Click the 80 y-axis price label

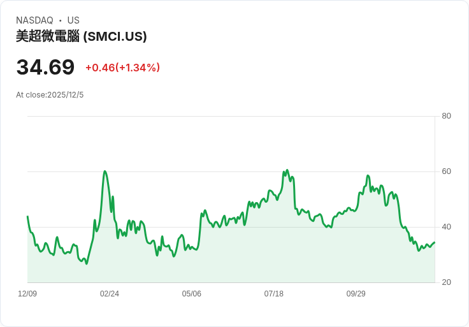pyautogui.click(x=446, y=116)
